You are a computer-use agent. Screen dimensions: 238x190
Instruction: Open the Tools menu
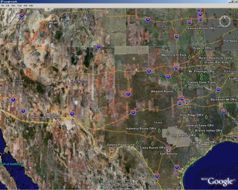[x=19, y=5]
